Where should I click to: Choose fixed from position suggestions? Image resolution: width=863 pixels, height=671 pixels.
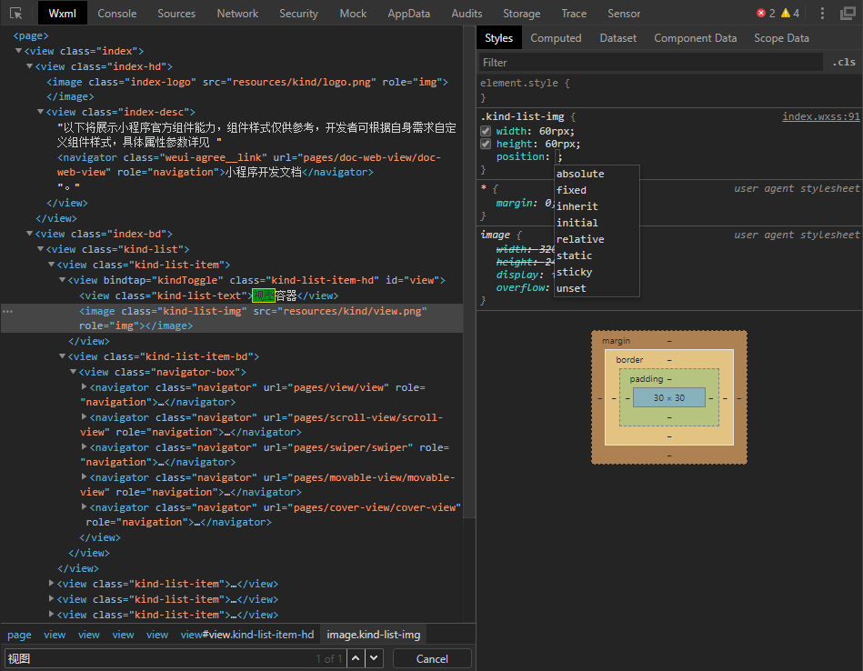(x=597, y=190)
